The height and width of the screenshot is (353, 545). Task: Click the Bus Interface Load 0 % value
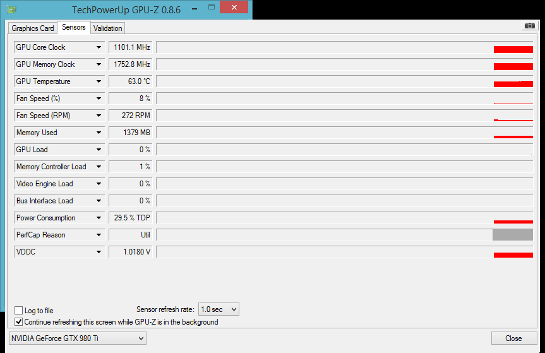[x=131, y=200]
